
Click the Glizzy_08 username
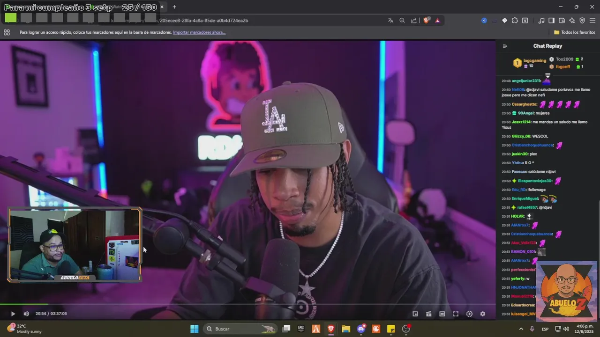click(x=521, y=136)
